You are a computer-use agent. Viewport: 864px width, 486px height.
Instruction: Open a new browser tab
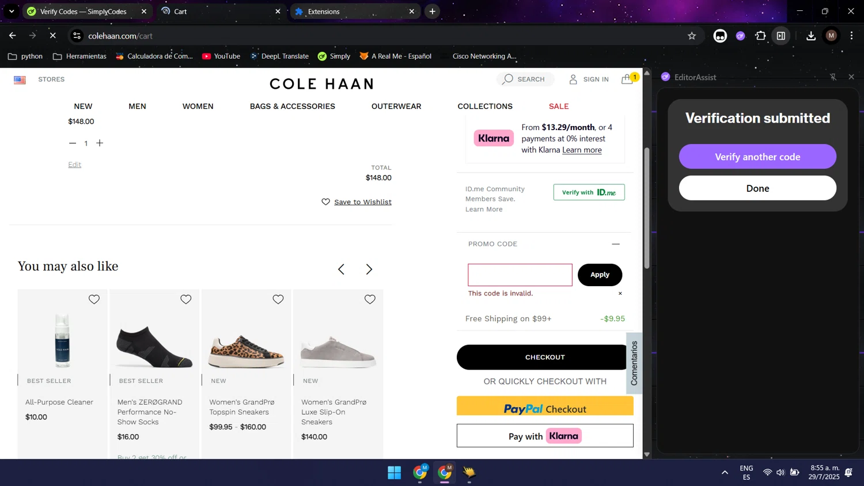[x=433, y=12]
